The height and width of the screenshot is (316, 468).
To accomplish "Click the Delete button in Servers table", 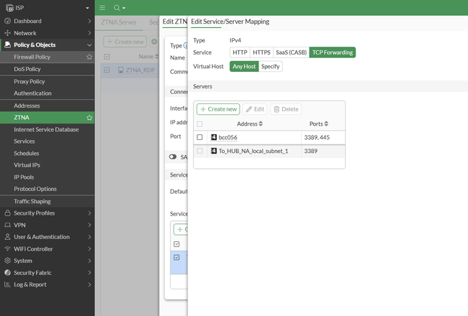I will tap(286, 109).
